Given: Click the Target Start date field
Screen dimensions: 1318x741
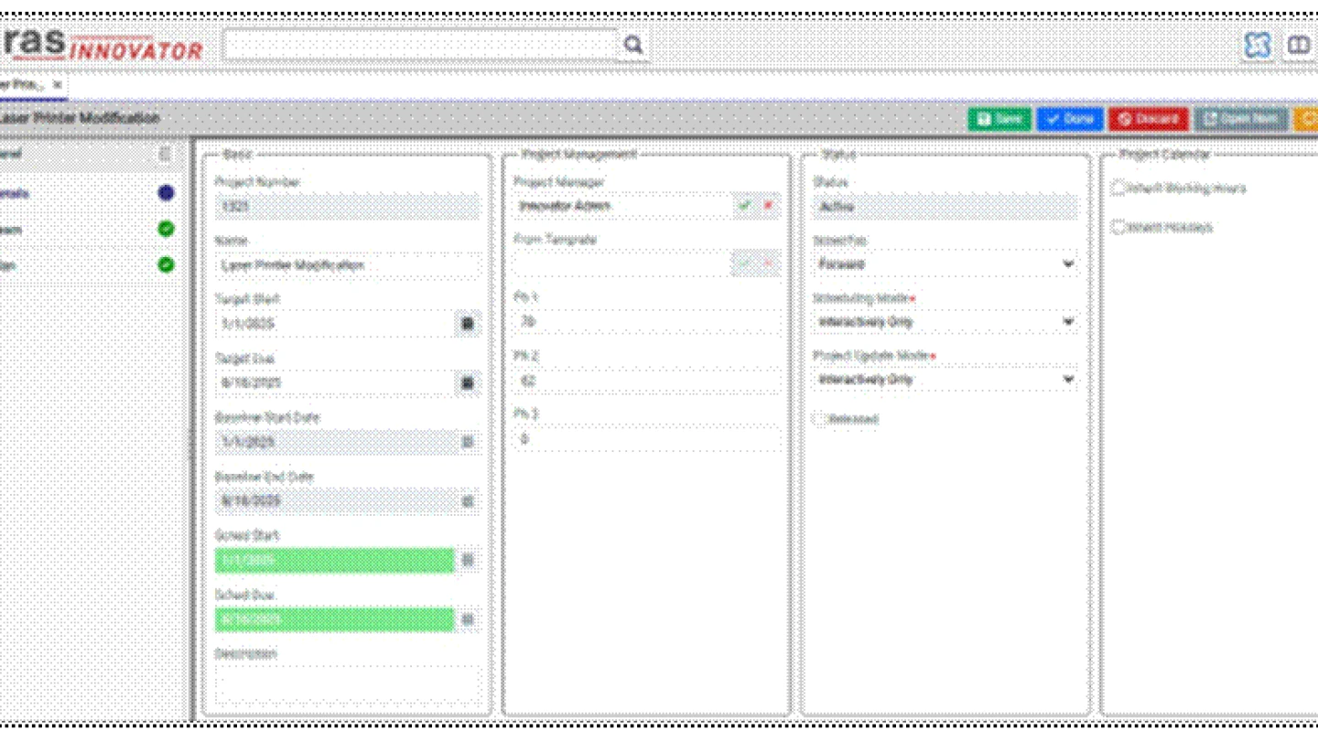Looking at the screenshot, I should 335,324.
